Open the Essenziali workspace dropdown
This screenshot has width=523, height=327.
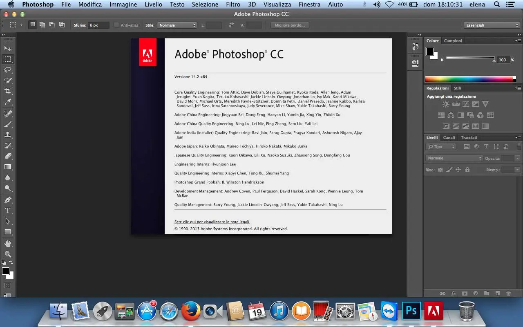[x=492, y=25]
